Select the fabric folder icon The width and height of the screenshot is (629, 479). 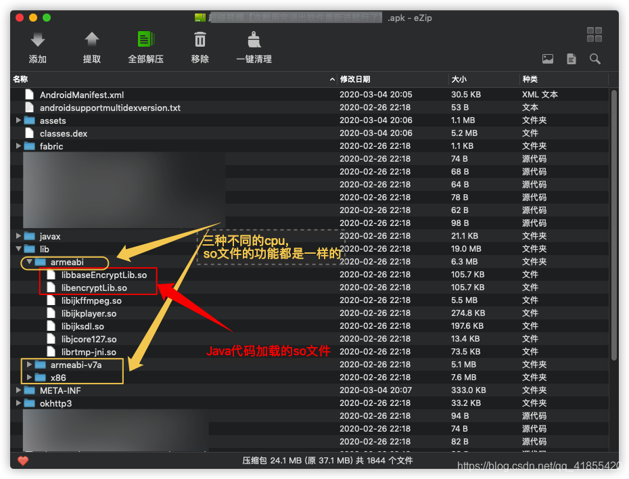[x=29, y=146]
